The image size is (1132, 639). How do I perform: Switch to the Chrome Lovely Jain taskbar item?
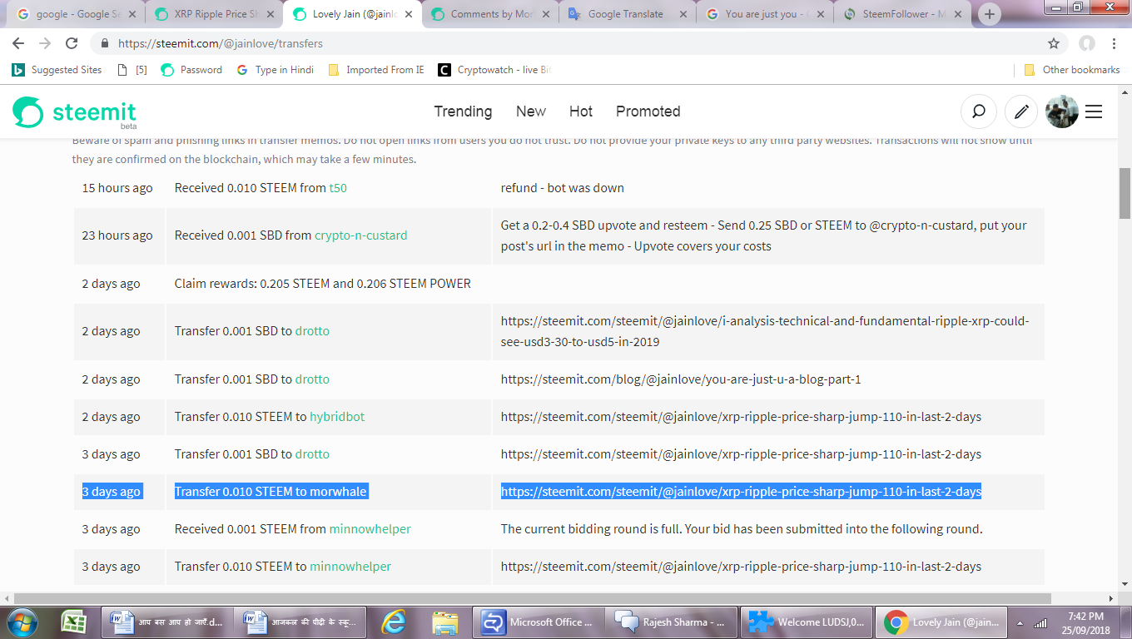point(941,622)
